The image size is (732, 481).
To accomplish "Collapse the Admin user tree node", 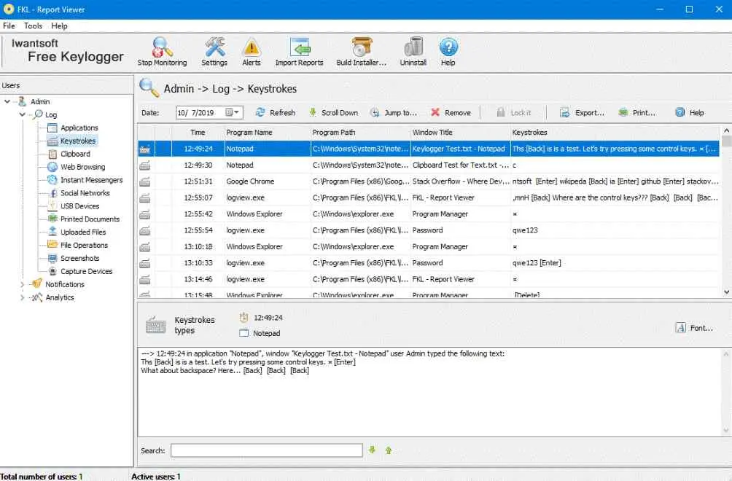I will pos(7,101).
